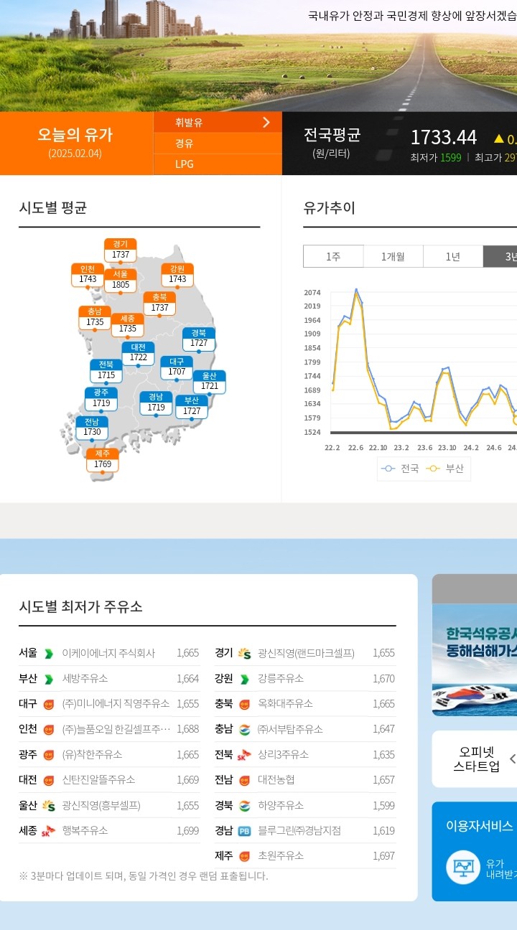Screen dimensions: 517x930
Task: Click the 전남 1730 map marker
Action: click(92, 428)
